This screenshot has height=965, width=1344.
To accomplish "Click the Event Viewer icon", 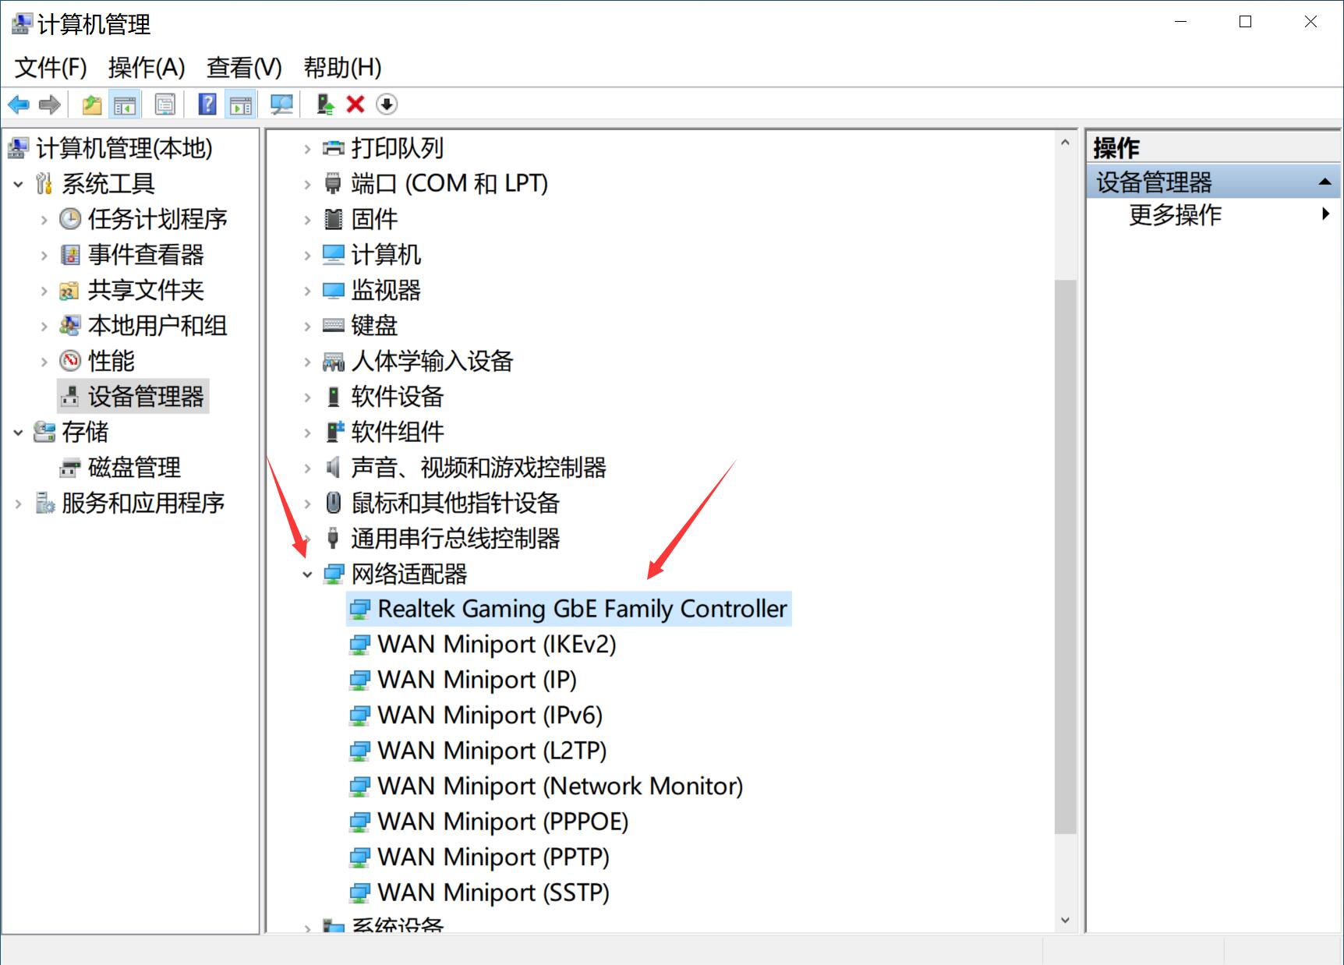I will tap(70, 255).
